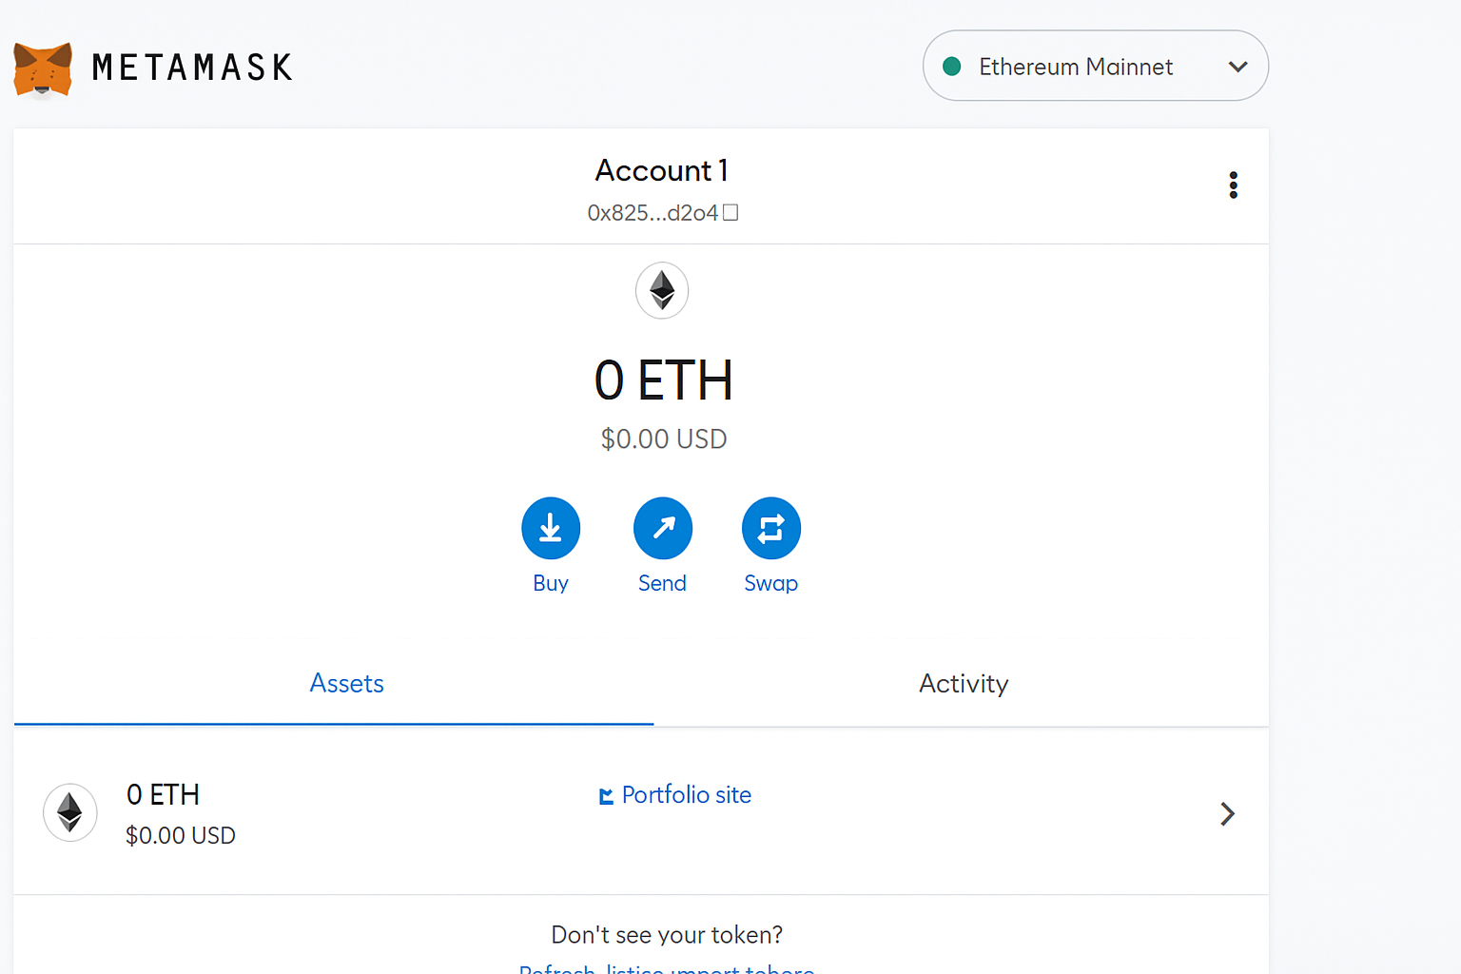Click the 0x825...d2o4 address text

click(653, 213)
